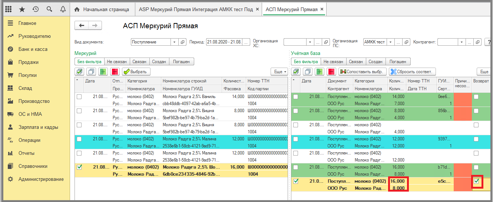Check all rows icon in Учётная база toolbar
The height and width of the screenshot is (202, 493).
296,71
